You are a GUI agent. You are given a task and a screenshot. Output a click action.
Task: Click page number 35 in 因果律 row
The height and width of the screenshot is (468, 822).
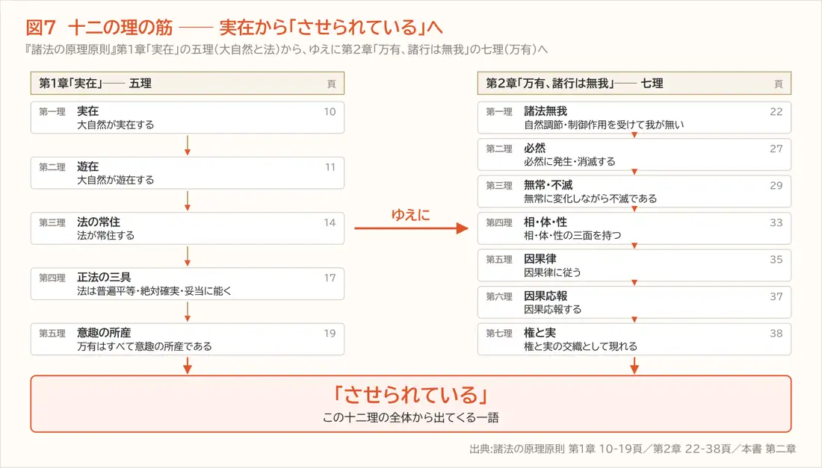776,259
